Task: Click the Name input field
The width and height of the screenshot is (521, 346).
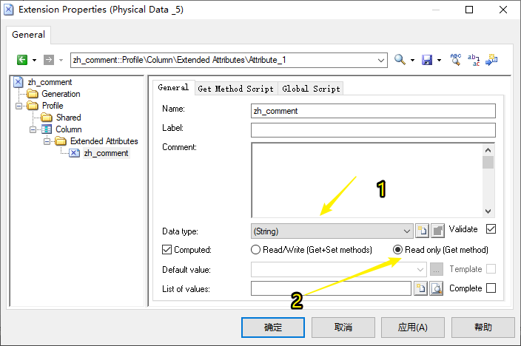Action: (x=373, y=111)
